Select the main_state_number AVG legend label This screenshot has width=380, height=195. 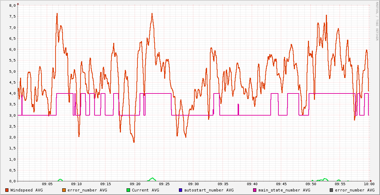pyautogui.click(x=284, y=190)
